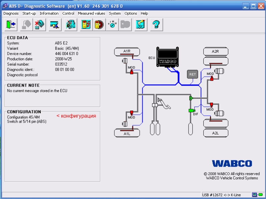This screenshot has width=266, height=199.
Task: Click the green door exit icon
Action: 11,25
